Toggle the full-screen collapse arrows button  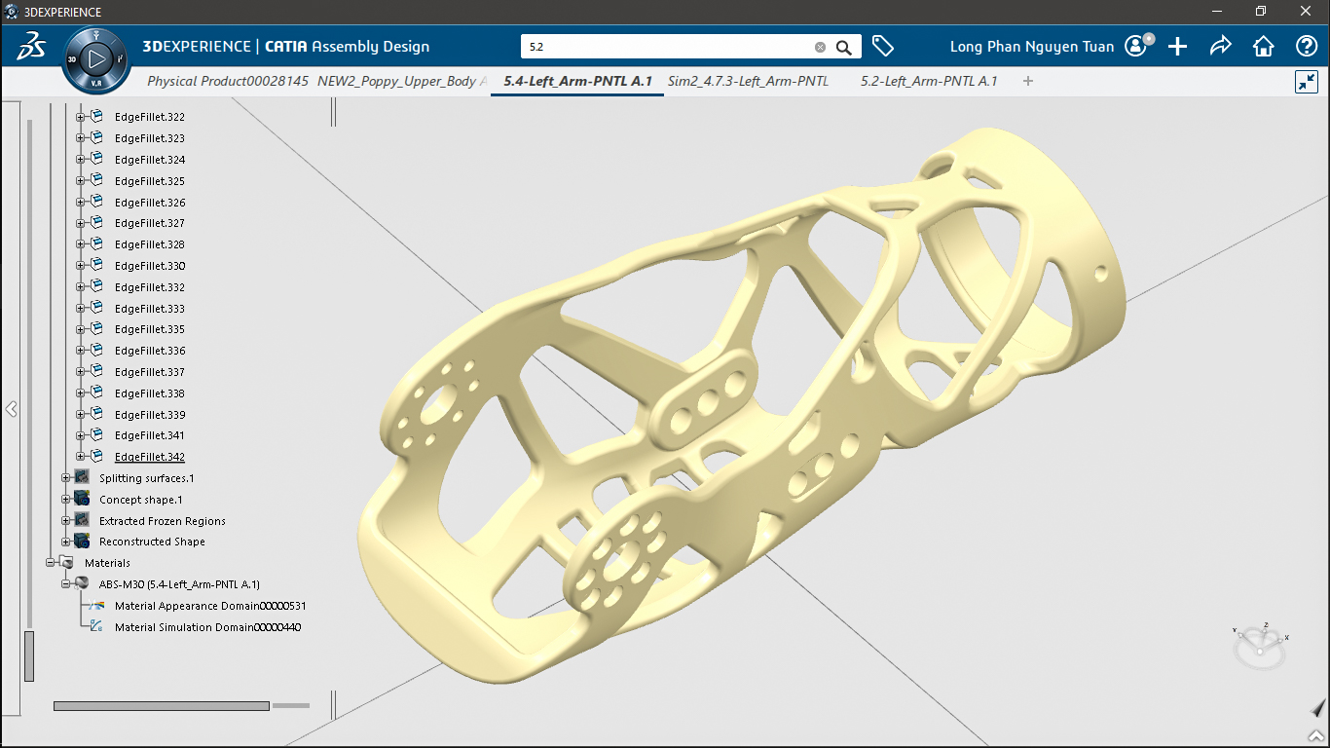[1307, 82]
